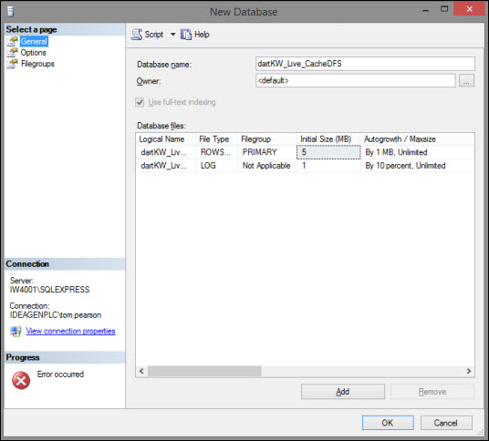
Task: Close the New Database window
Action: (469, 9)
